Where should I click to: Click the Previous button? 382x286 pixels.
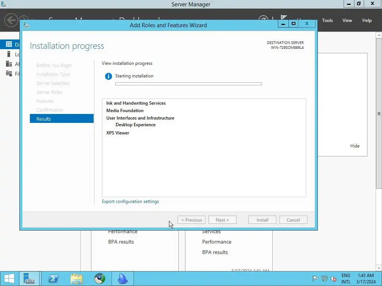pyautogui.click(x=191, y=220)
